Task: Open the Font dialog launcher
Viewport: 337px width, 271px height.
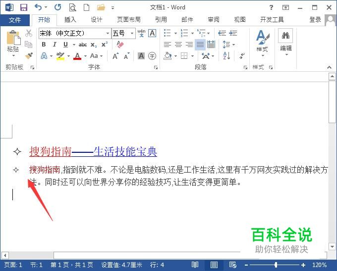Action: click(156, 68)
